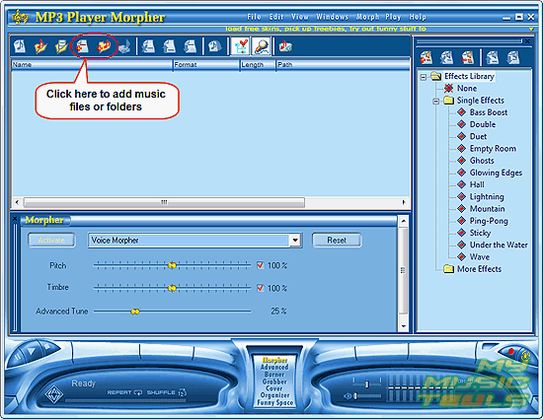The height and width of the screenshot is (419, 543).
Task: Sort playlist by Length column header
Action: coord(258,65)
